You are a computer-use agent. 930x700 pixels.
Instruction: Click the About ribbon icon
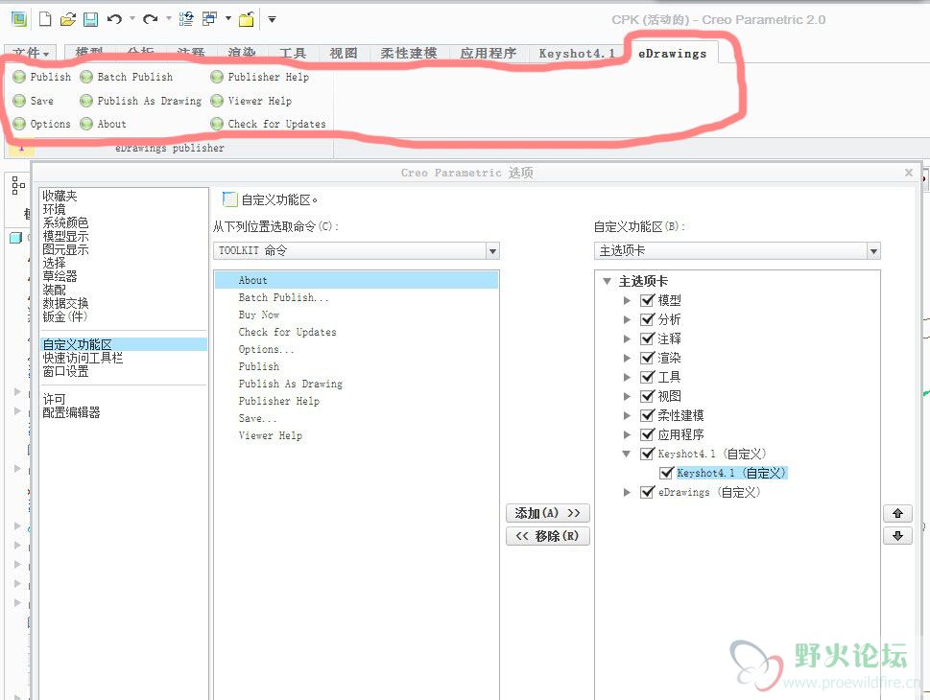(86, 124)
